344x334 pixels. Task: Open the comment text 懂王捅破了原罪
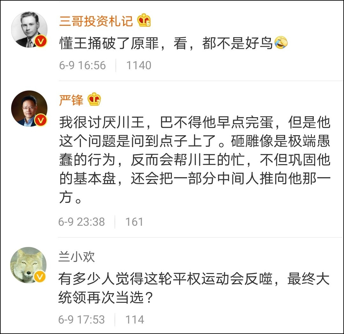pos(165,43)
